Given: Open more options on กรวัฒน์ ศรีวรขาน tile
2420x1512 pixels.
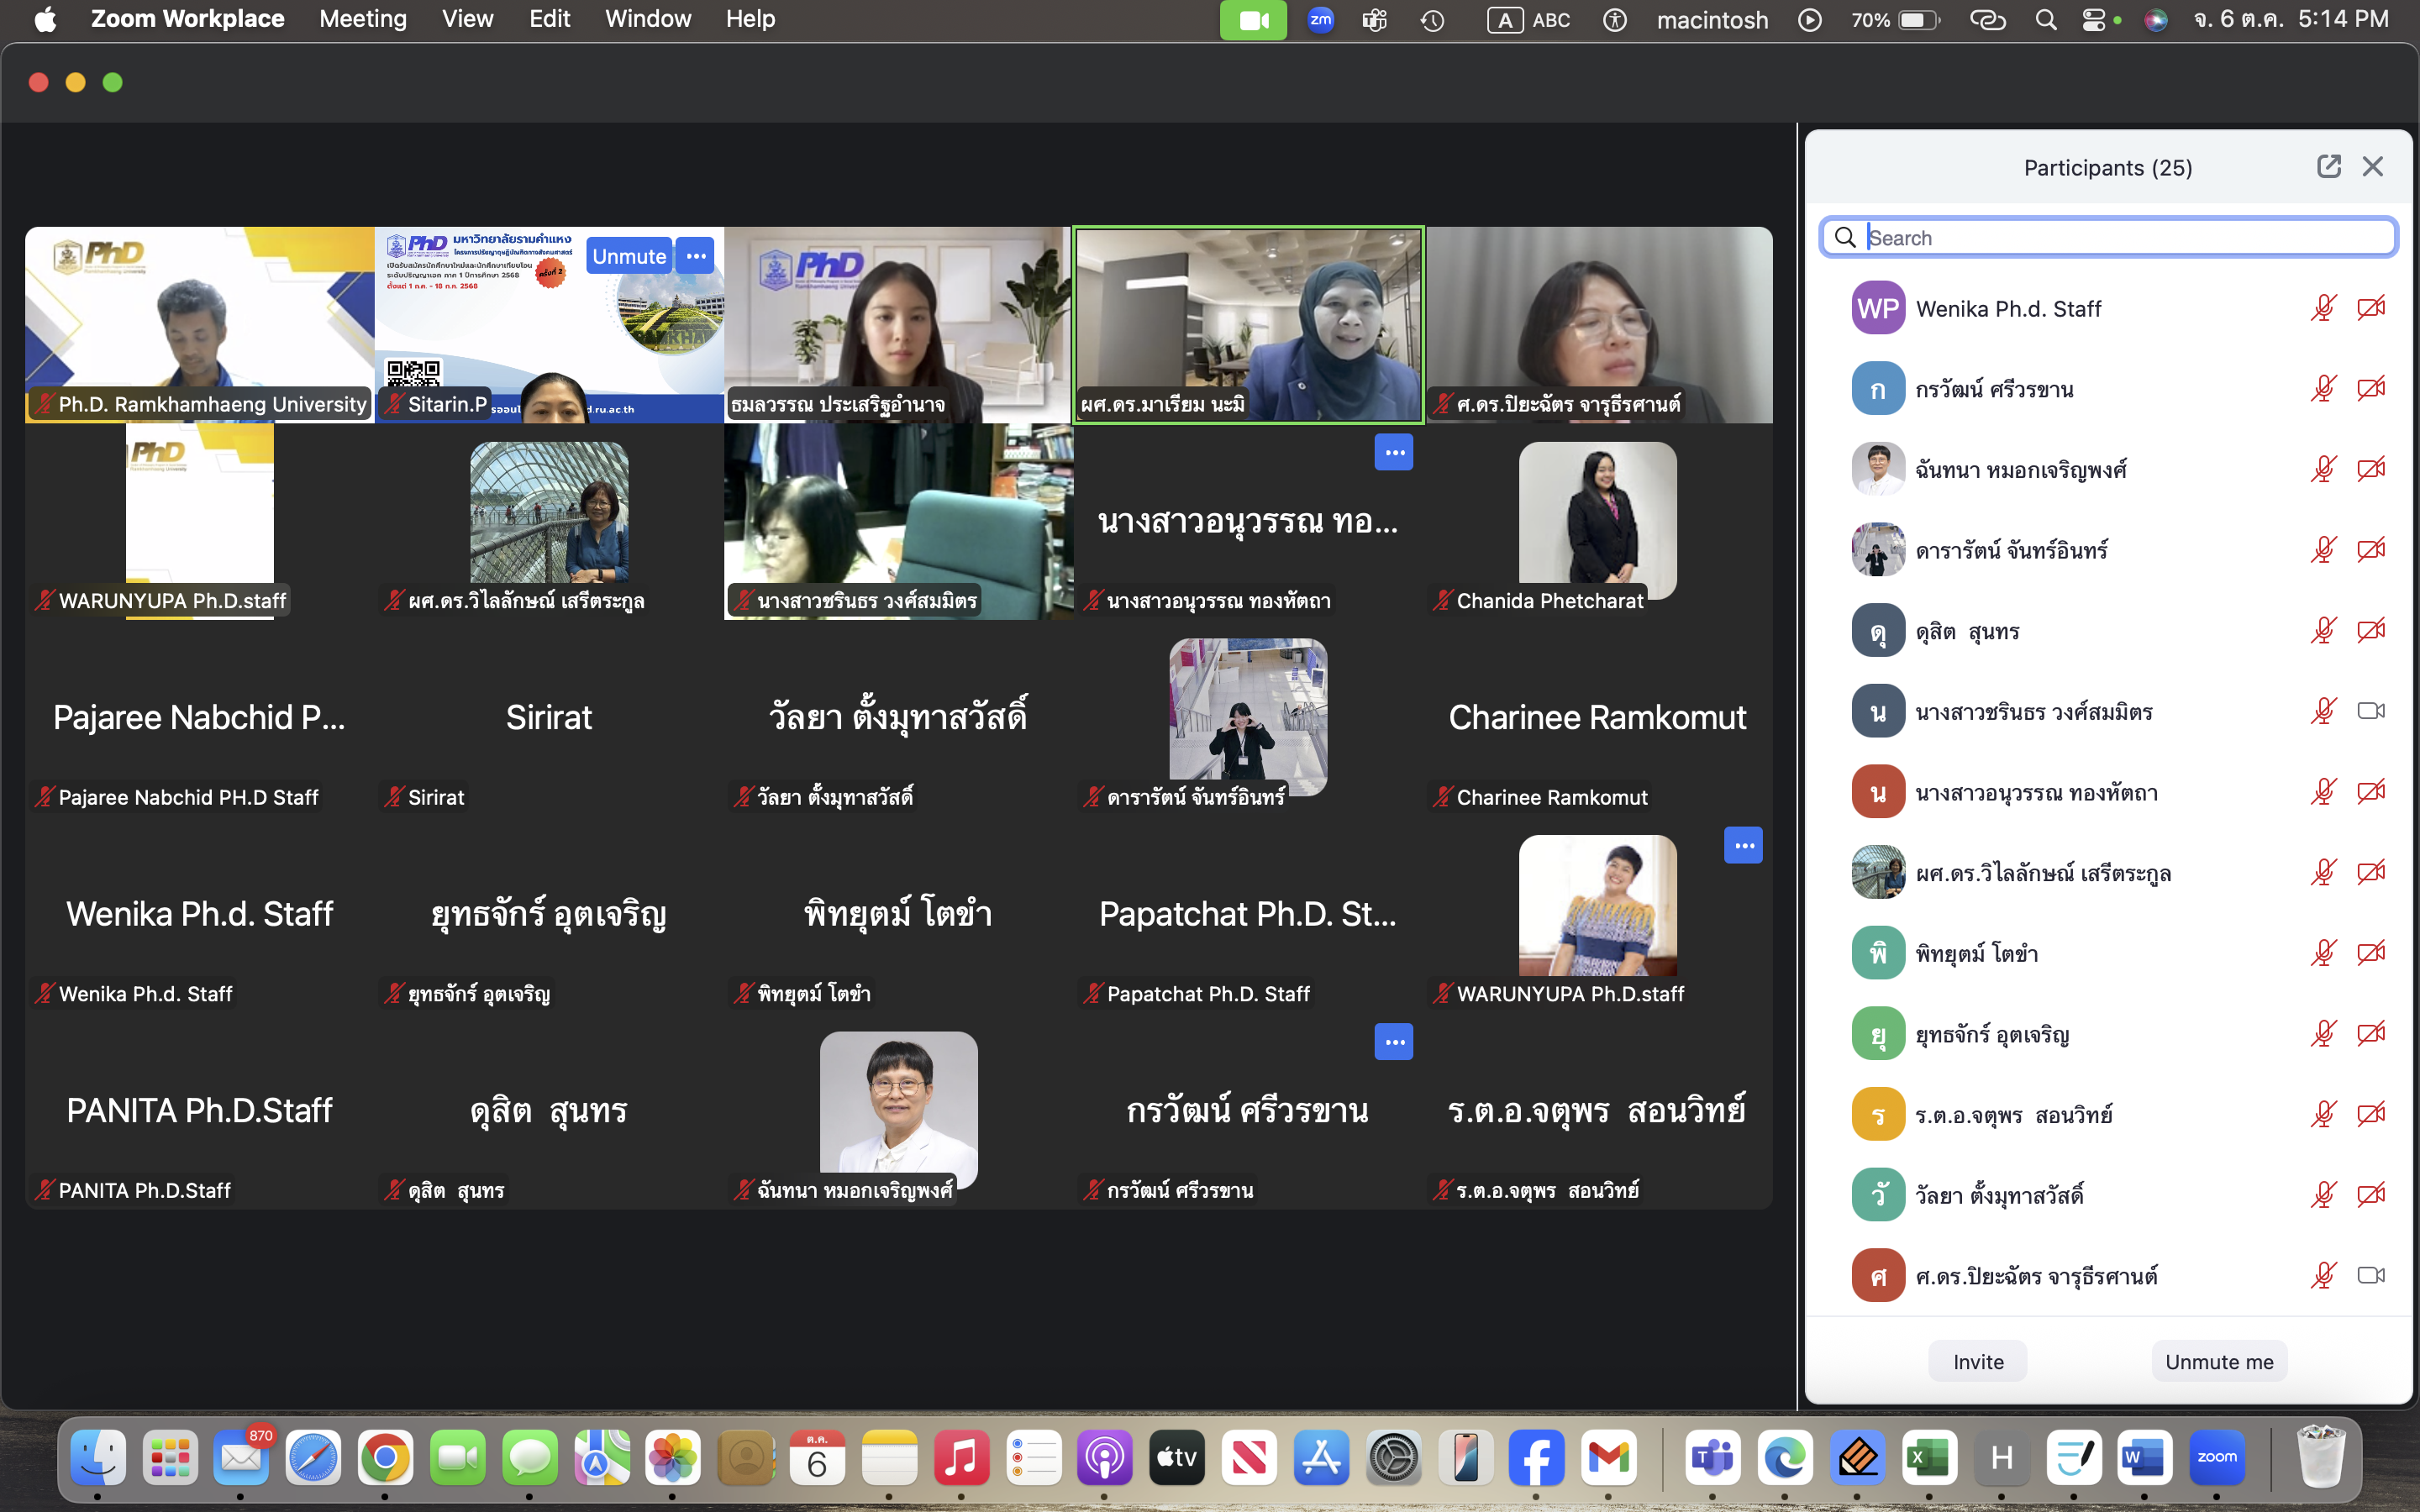Looking at the screenshot, I should 1393,1042.
